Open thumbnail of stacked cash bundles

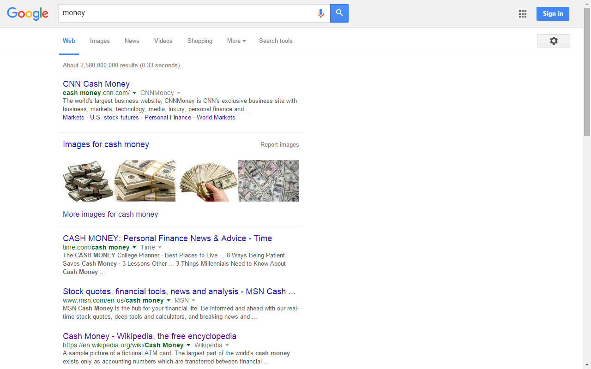pos(88,181)
